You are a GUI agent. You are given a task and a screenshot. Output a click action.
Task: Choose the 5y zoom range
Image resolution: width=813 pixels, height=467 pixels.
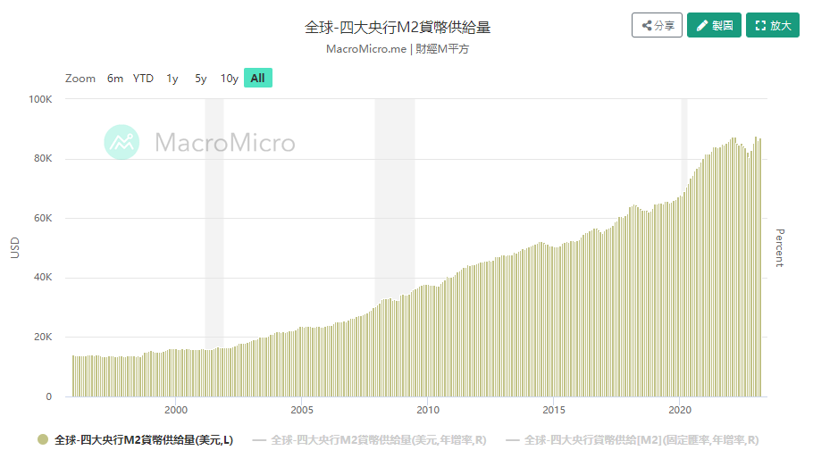[x=200, y=79]
